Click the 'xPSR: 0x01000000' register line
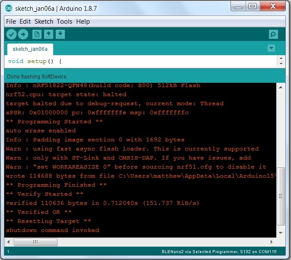 [97, 113]
